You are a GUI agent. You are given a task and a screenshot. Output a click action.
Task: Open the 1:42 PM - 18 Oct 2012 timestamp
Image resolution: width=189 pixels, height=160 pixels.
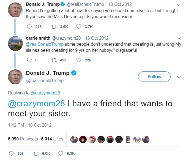(x=30, y=125)
